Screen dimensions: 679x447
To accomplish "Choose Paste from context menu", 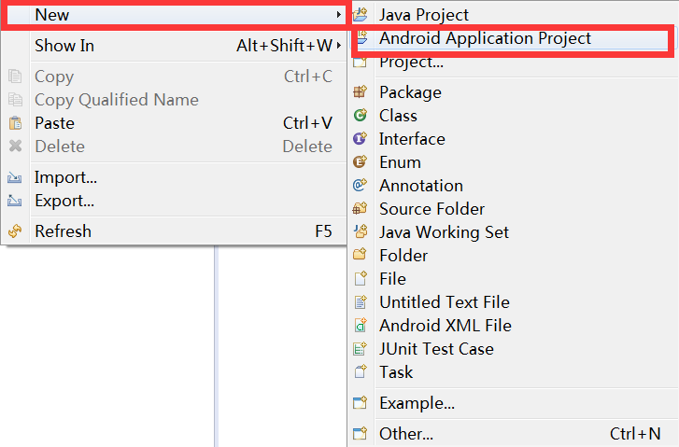I will point(54,123).
